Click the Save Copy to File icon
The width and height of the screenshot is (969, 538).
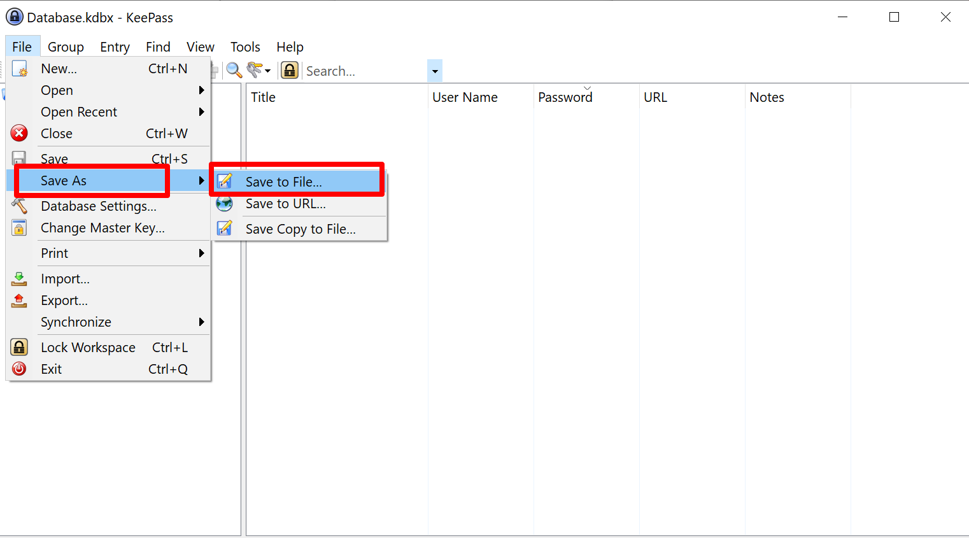[x=224, y=228]
